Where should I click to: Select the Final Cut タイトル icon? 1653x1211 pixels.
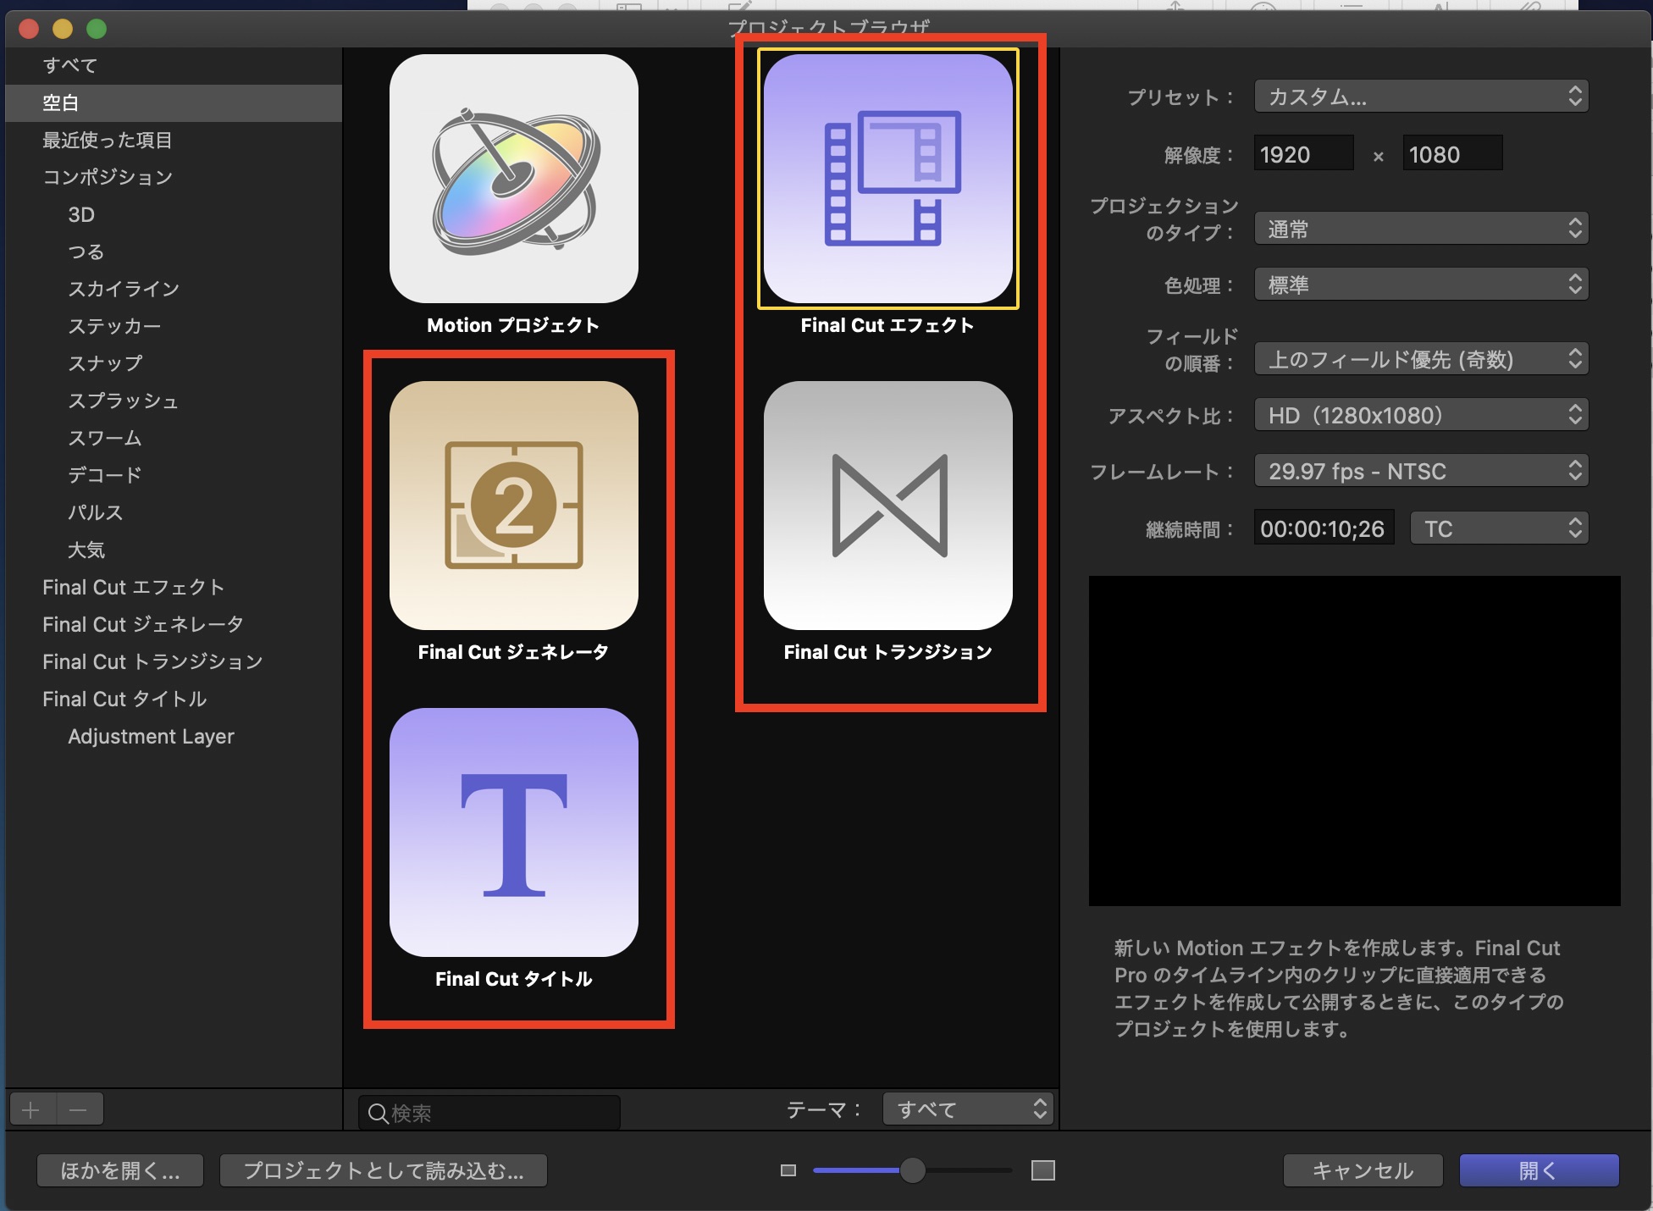[513, 832]
